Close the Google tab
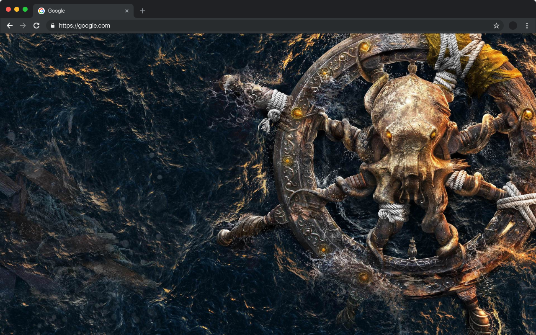Image resolution: width=536 pixels, height=335 pixels. 127,11
